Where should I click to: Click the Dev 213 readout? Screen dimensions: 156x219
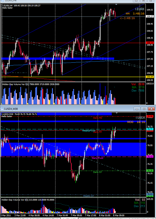click(139, 206)
